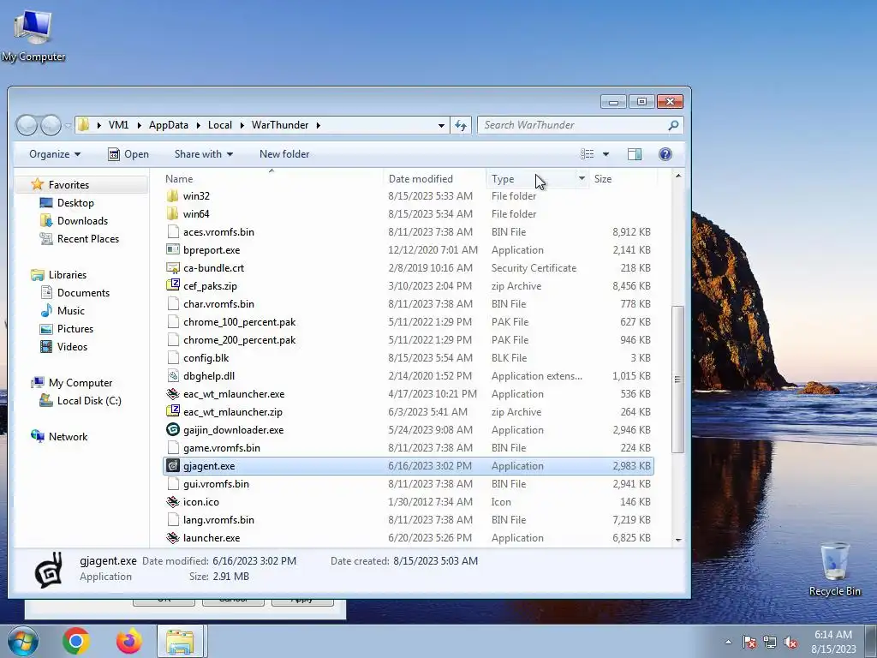Select Downloads under Favorites
Image resolution: width=877 pixels, height=658 pixels.
coord(82,221)
